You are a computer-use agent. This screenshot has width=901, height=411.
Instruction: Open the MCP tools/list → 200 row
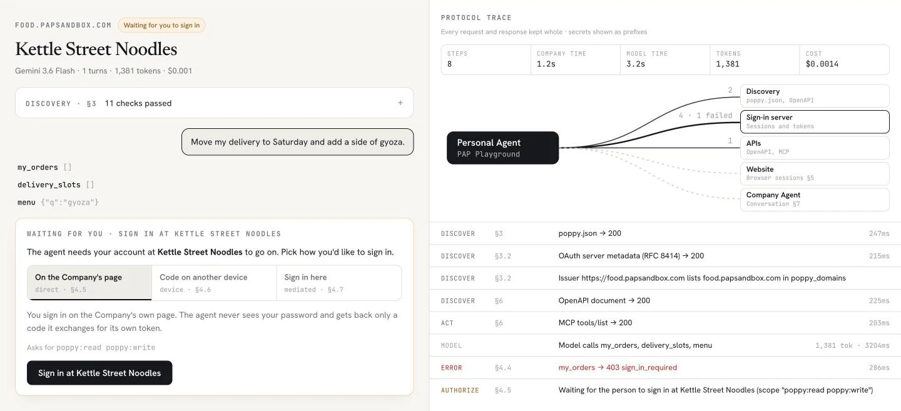point(665,323)
